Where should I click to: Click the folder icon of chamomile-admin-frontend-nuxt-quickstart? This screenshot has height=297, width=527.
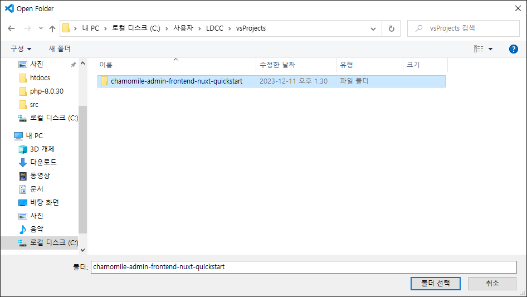104,81
